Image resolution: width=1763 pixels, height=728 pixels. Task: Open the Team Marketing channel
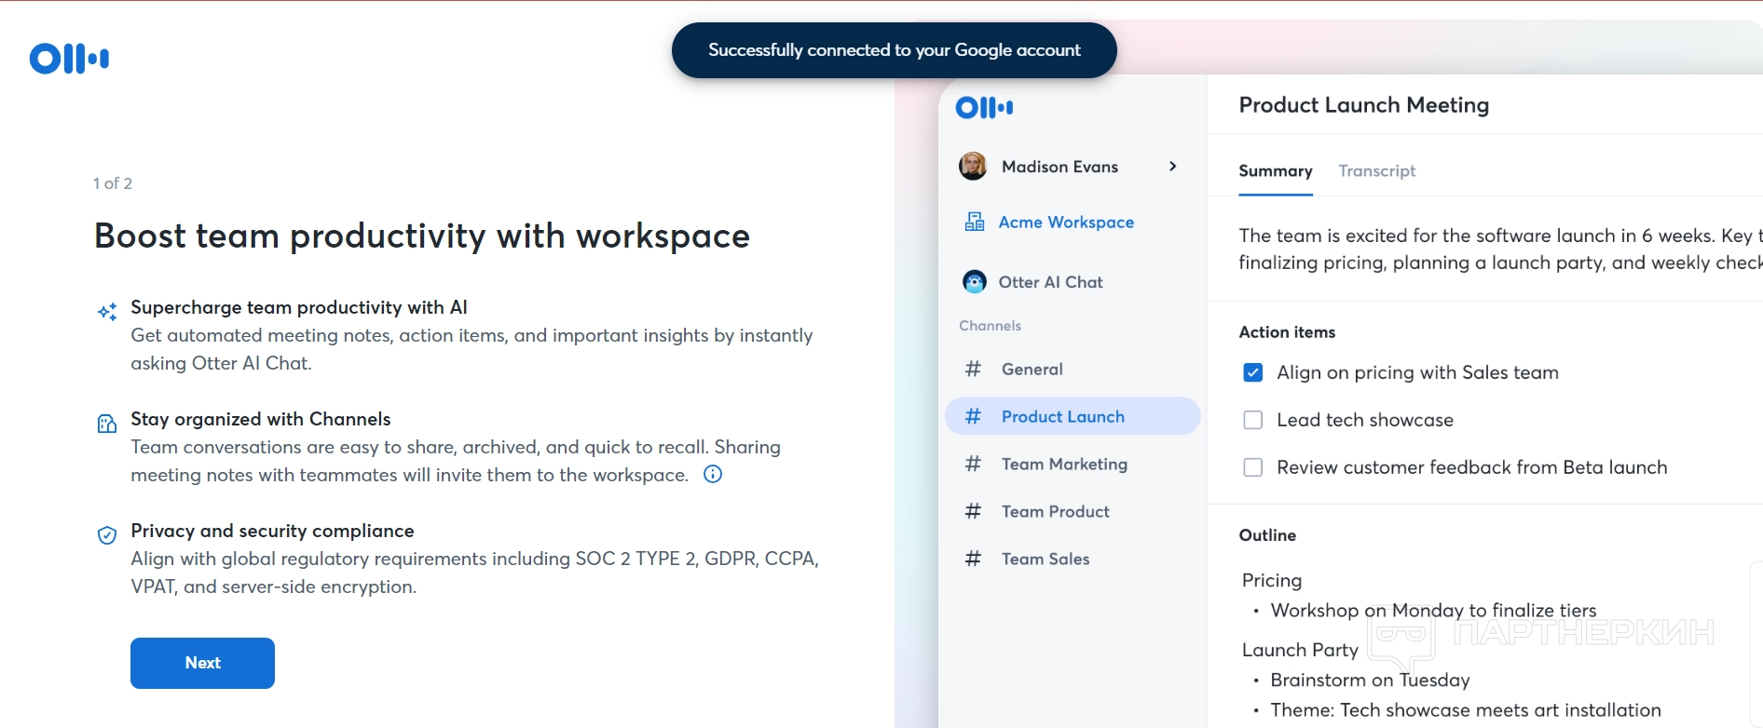point(1063,465)
